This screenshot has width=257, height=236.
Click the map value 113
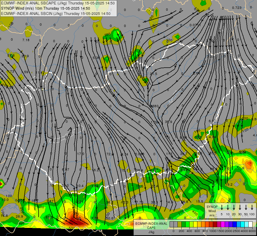pyautogui.click(x=169, y=154)
